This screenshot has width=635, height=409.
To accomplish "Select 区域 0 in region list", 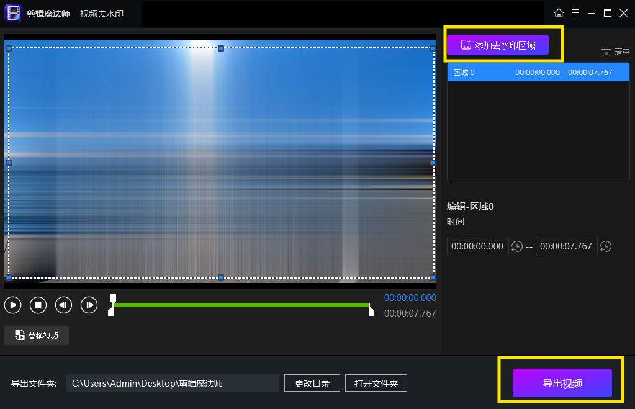I will [538, 72].
